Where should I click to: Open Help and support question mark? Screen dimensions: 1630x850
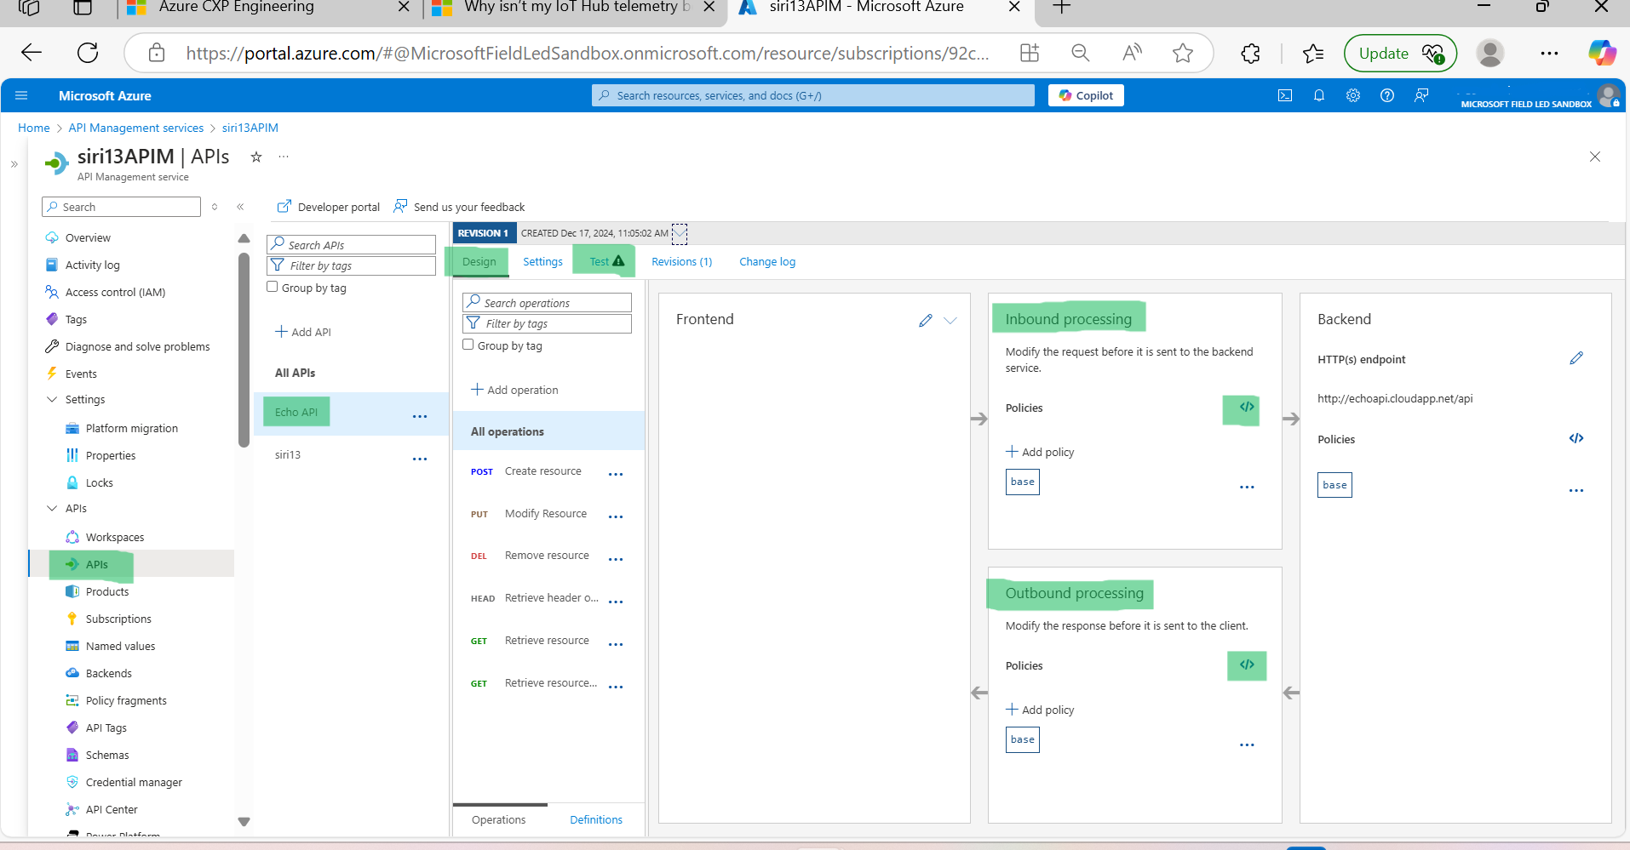coord(1387,95)
